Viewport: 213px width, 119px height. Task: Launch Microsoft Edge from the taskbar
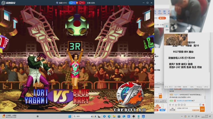point(109,116)
